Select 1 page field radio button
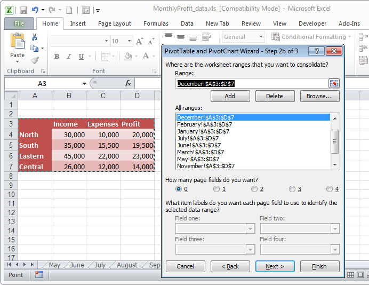Viewport: 369px width, 285px height. click(x=216, y=189)
